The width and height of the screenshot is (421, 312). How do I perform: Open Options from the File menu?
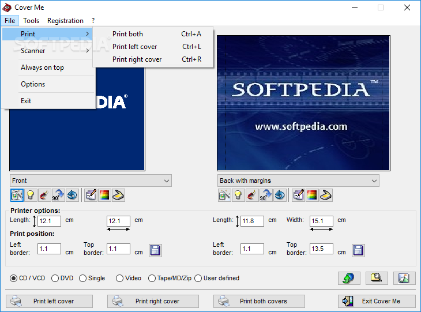48,84
